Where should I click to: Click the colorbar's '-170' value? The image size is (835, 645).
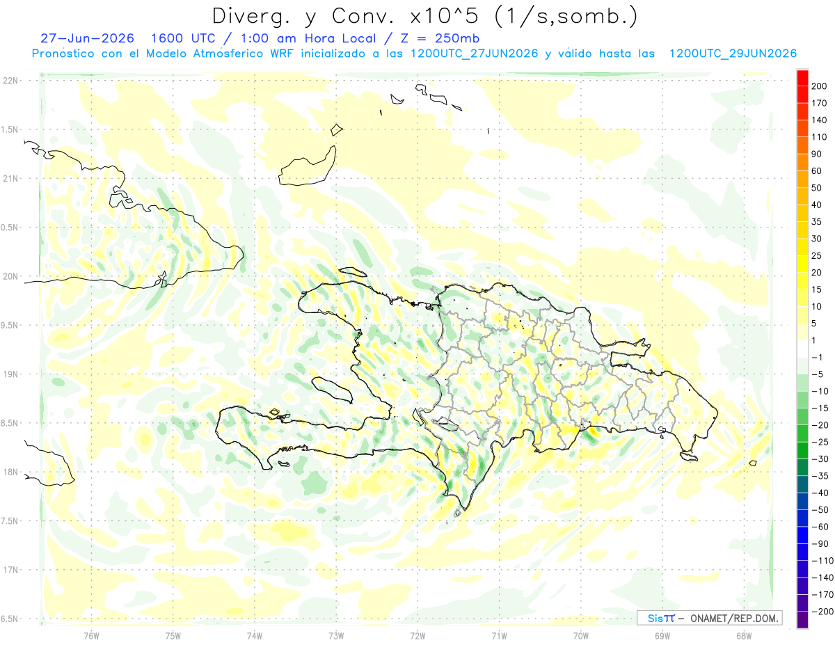pos(822,595)
